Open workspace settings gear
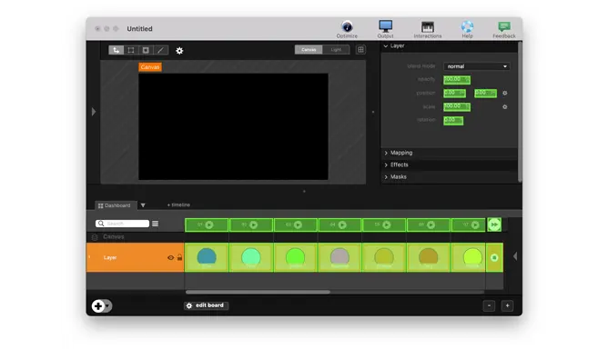This screenshot has width=608, height=349. (x=179, y=50)
